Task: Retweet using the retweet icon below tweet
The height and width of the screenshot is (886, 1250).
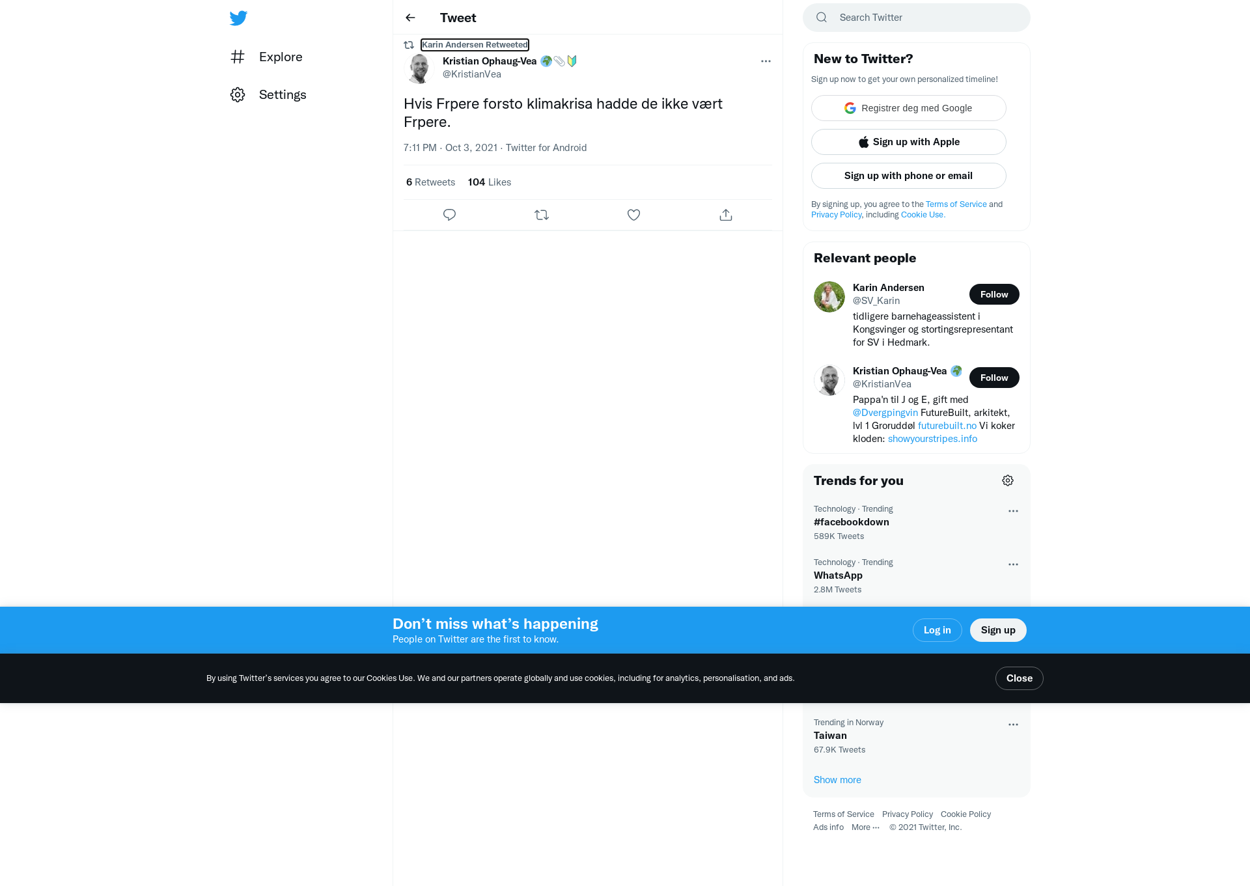Action: (x=542, y=215)
